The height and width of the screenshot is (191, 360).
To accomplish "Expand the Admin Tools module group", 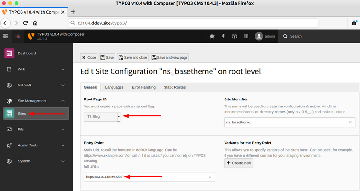I will 63,145.
